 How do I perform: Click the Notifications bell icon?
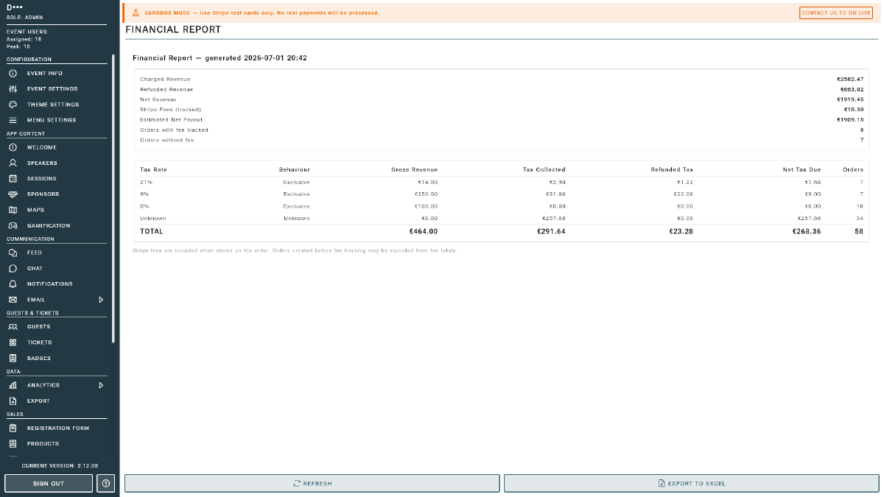coord(13,283)
